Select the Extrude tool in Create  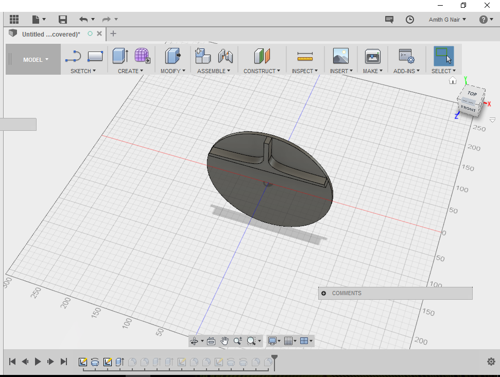pos(120,56)
